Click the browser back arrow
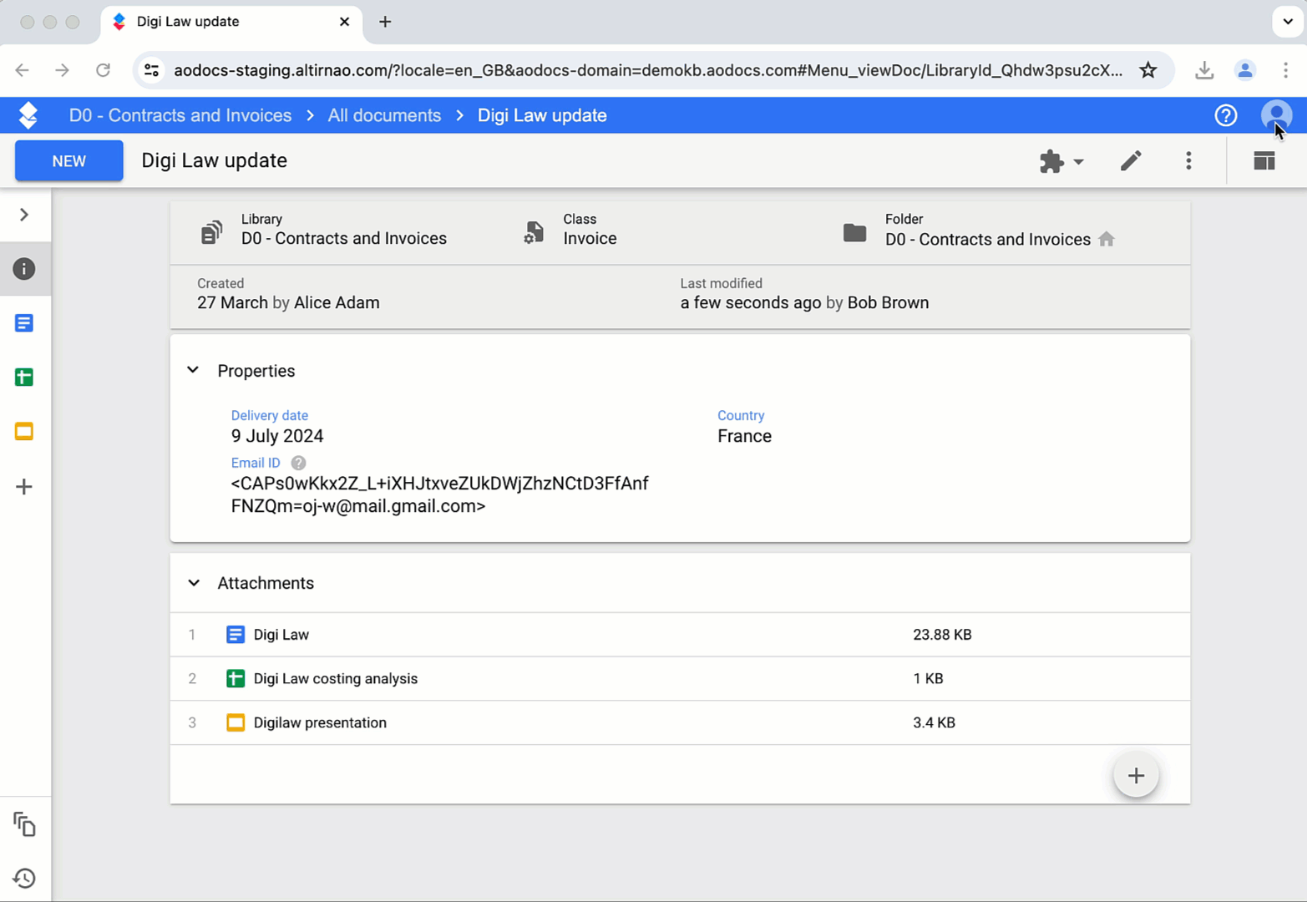Image resolution: width=1307 pixels, height=902 pixels. coord(23,70)
